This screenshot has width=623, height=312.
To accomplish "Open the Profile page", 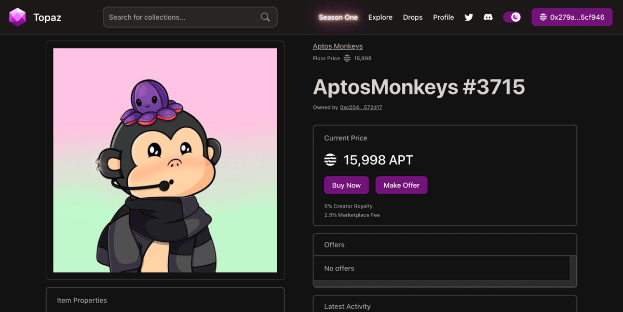I will pos(443,17).
